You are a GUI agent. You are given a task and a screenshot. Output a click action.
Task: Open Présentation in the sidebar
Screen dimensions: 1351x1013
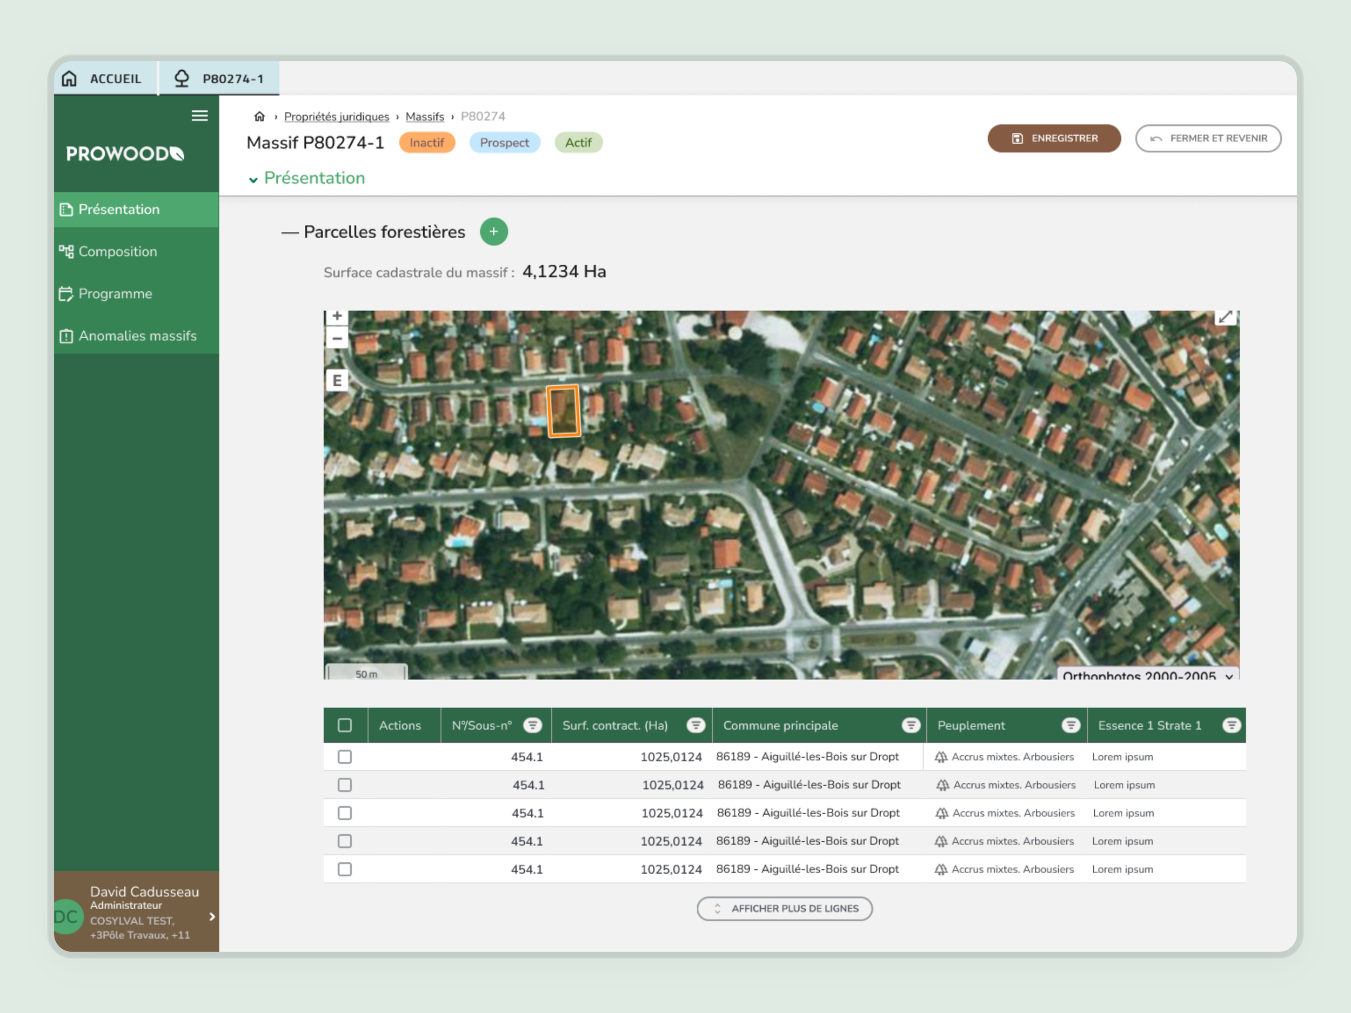tap(136, 210)
